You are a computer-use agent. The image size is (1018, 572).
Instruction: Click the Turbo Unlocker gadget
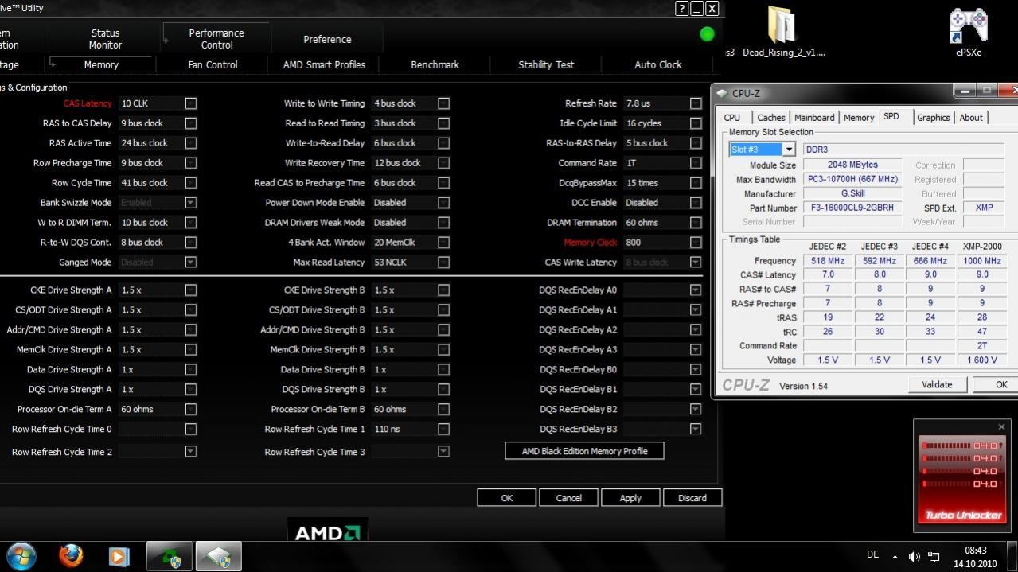coord(961,477)
